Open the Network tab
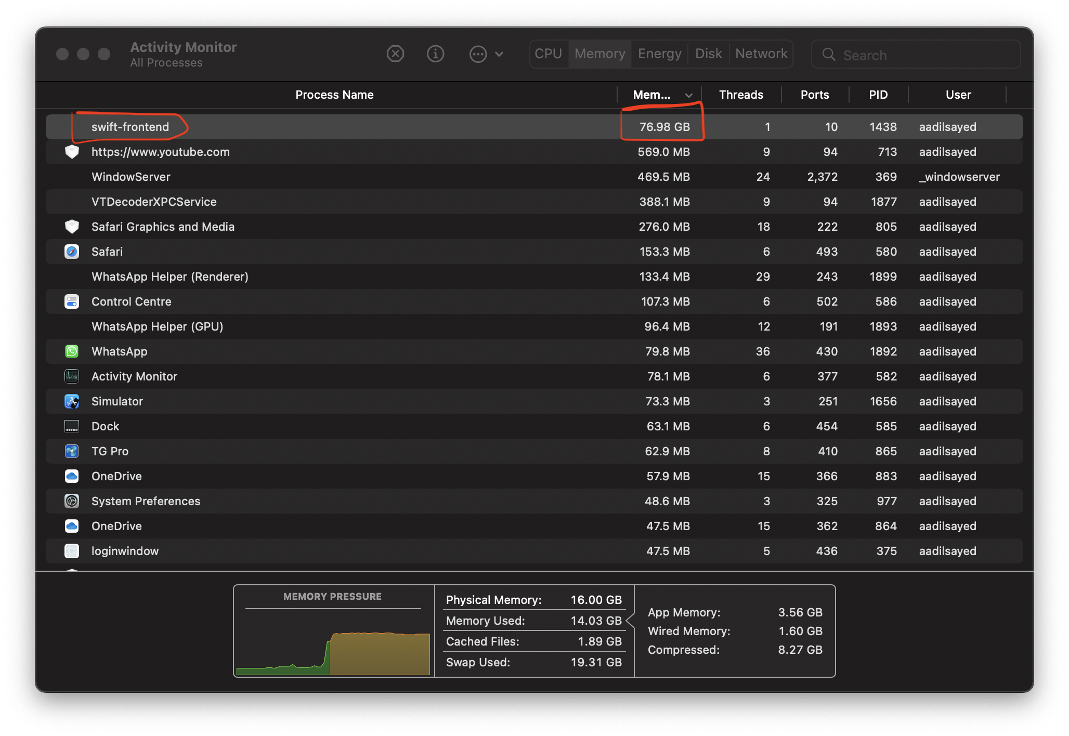1069x736 pixels. (761, 54)
